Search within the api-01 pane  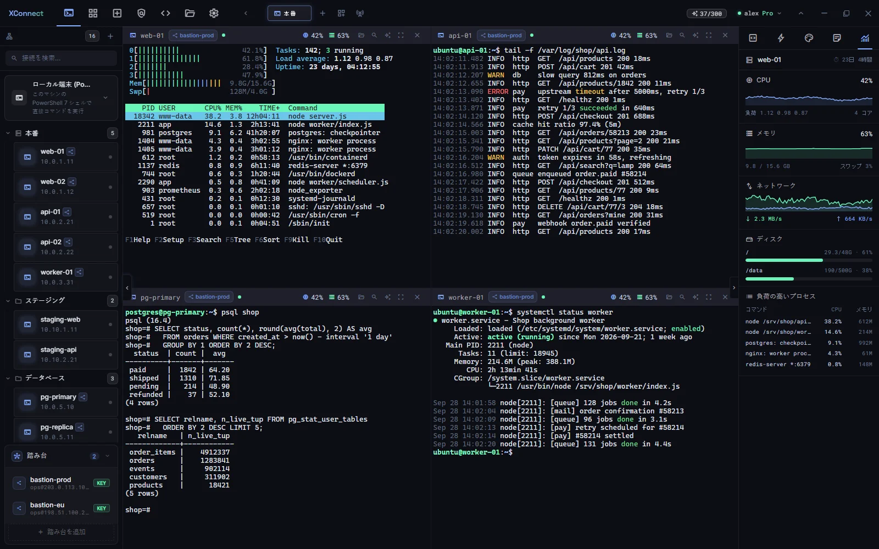682,35
